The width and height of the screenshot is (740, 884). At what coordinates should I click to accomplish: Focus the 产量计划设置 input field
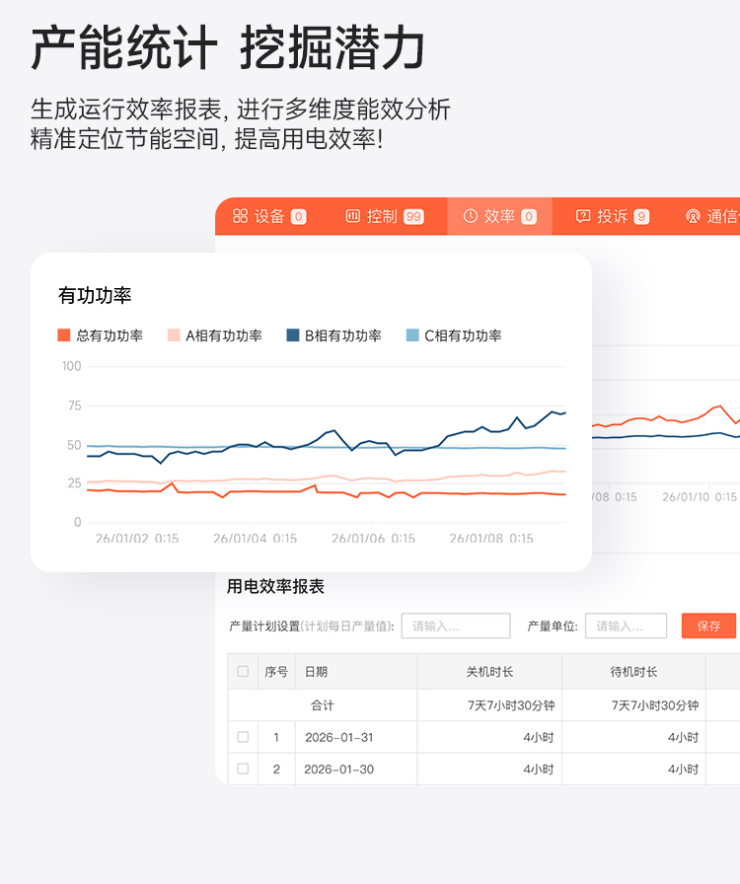(x=456, y=626)
